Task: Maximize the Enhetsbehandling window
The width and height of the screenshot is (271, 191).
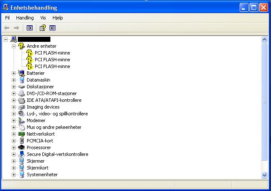Action: pyautogui.click(x=254, y=8)
